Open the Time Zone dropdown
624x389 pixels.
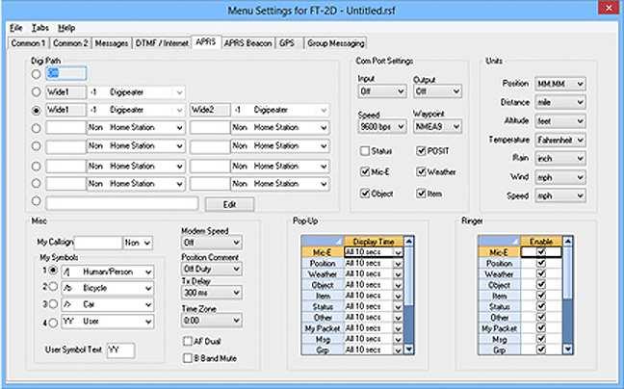211,321
